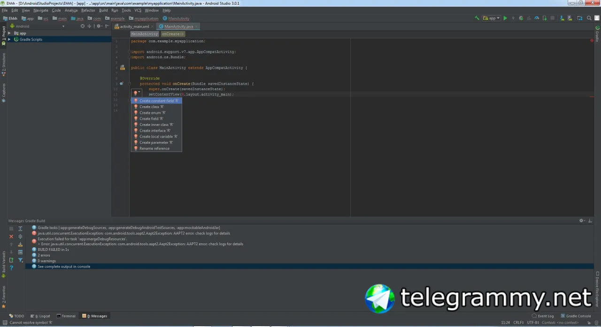This screenshot has height=327, width=601.
Task: Click the green Run app button
Action: (x=505, y=18)
